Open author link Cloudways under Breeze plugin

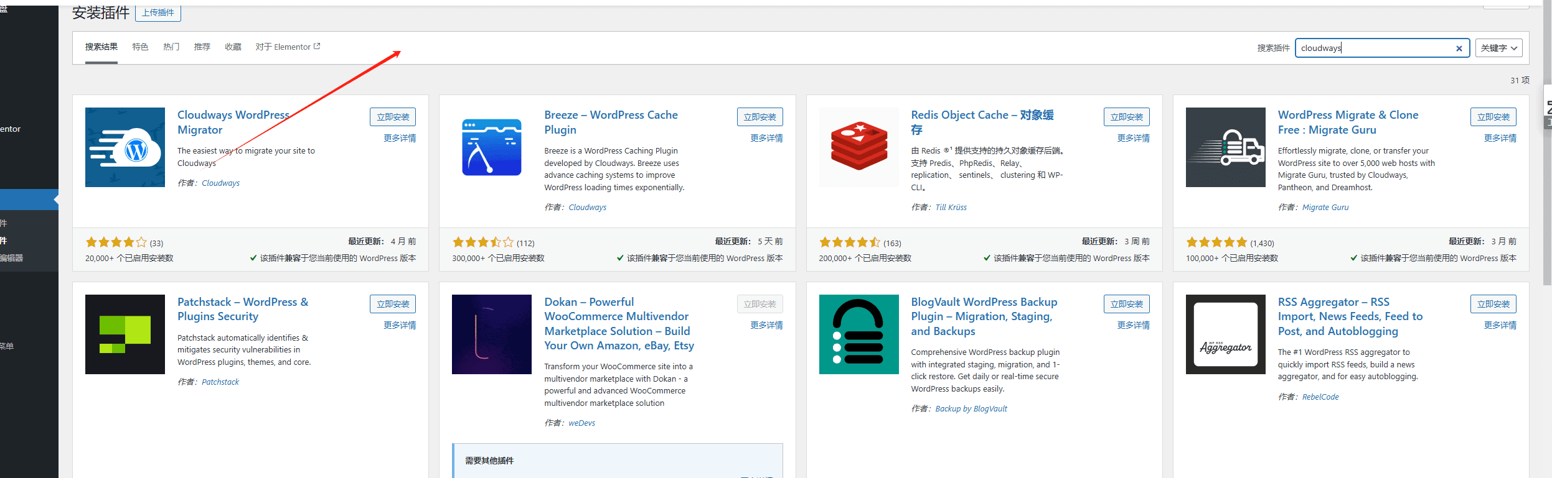point(587,208)
